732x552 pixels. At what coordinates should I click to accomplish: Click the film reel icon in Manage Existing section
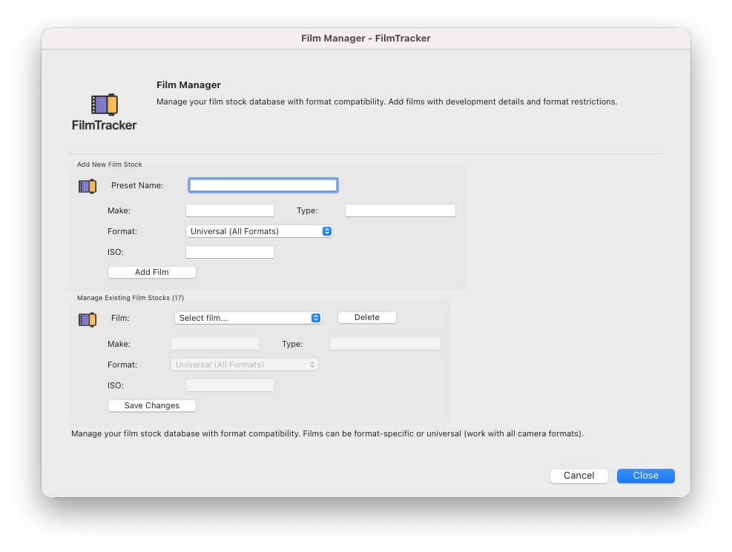pyautogui.click(x=87, y=319)
